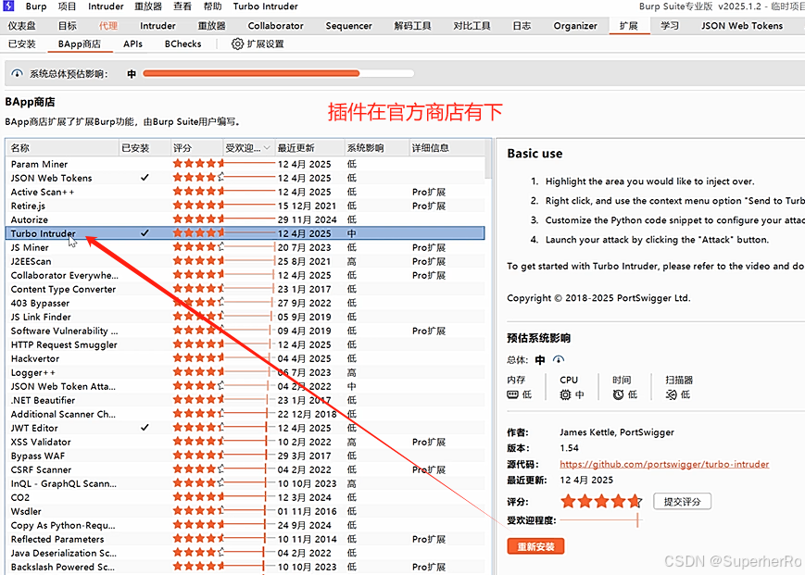Click the 扩展设置 button label
Viewport: 805px width, 575px height.
266,44
